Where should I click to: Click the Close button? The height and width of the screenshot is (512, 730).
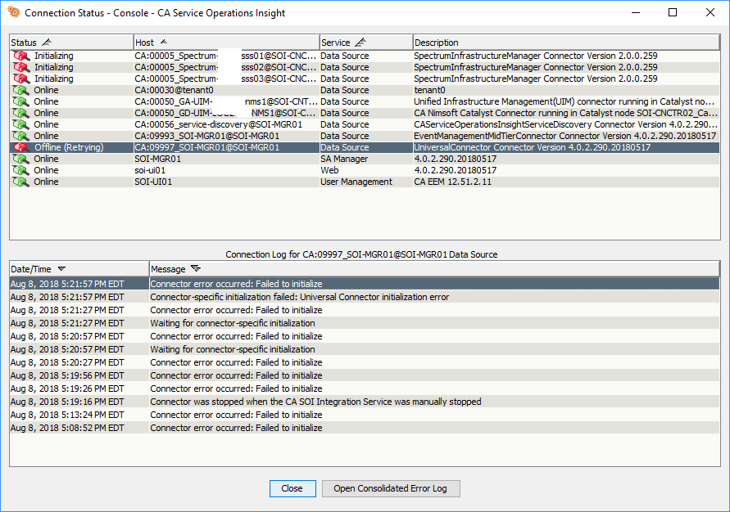pos(292,488)
